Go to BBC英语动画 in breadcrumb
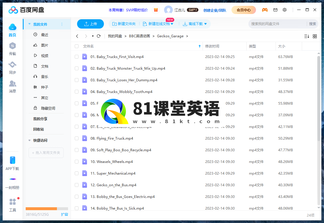This screenshot has height=223, width=324. [x=140, y=36]
